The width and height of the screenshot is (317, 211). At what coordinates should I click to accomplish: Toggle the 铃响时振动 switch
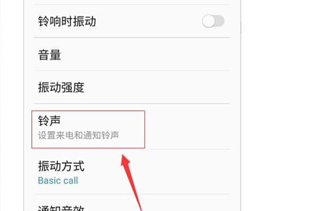213,21
